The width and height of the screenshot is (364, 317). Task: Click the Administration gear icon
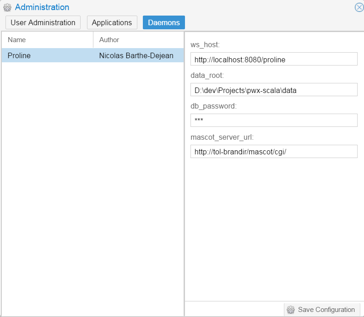(x=7, y=8)
